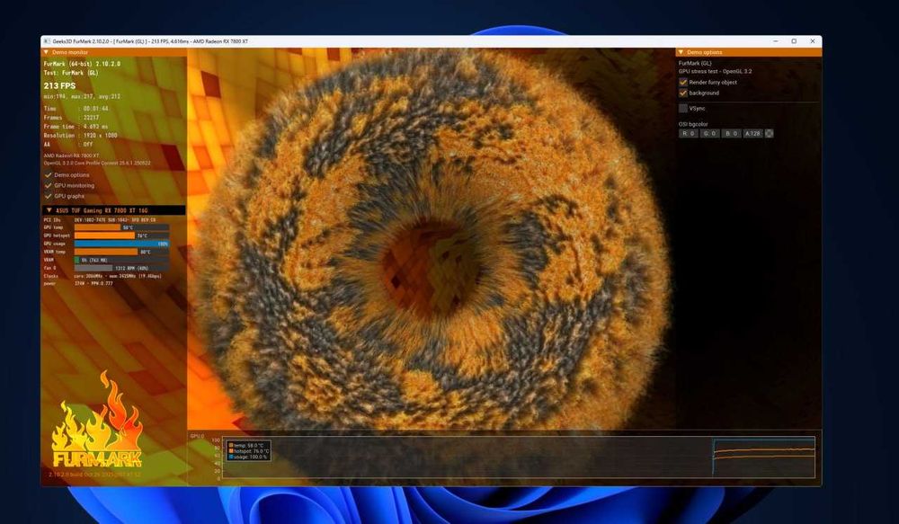This screenshot has width=899, height=524.
Task: Click the VRAM usage bar
Action: coord(121,260)
